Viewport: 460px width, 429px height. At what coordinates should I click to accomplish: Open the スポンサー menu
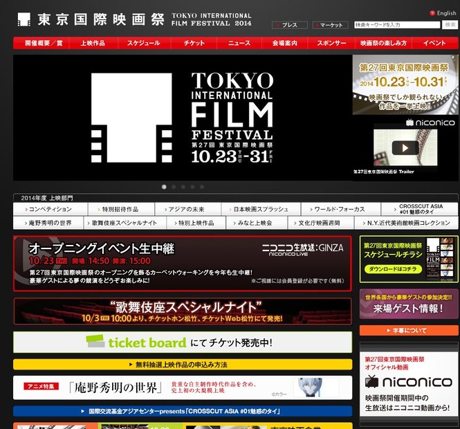pyautogui.click(x=331, y=43)
